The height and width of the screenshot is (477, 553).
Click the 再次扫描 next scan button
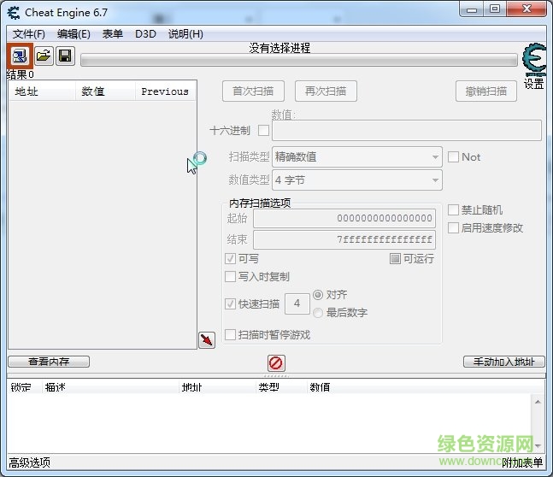pyautogui.click(x=326, y=91)
